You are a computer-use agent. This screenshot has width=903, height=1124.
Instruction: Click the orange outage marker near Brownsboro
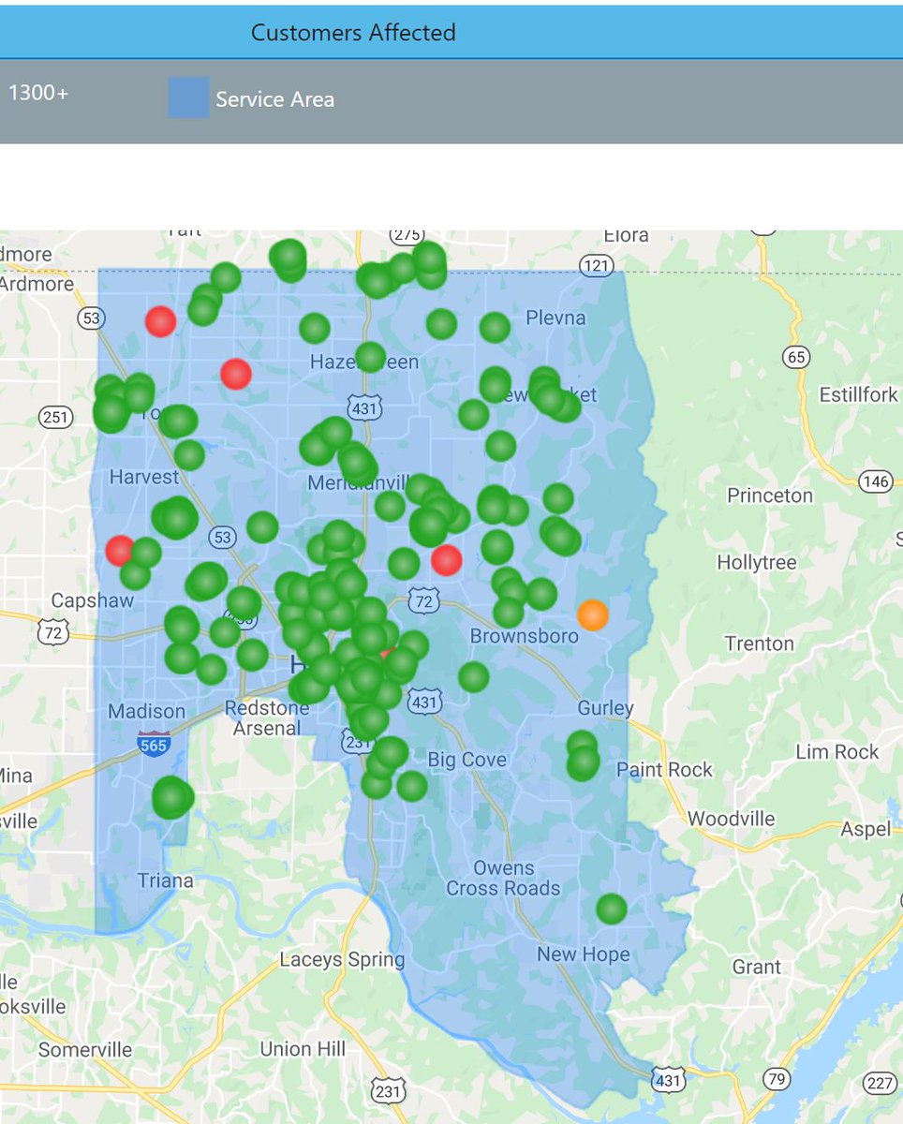coord(592,616)
